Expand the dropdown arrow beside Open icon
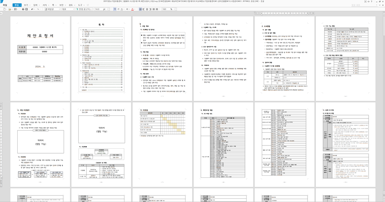The width and height of the screenshot is (385, 202). 12,9
